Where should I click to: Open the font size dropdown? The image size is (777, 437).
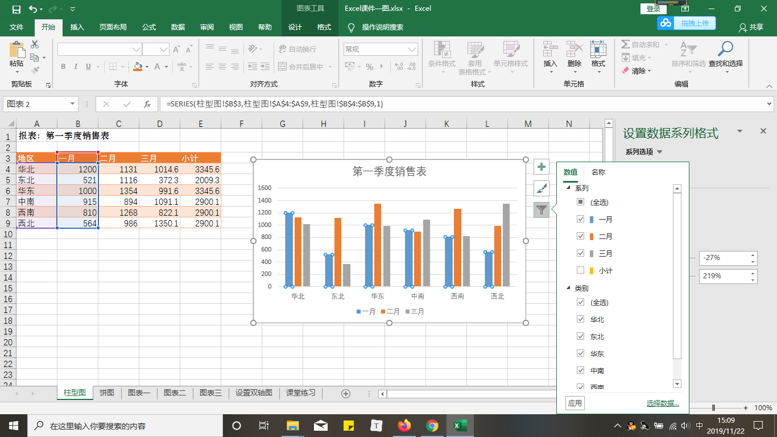coord(164,50)
